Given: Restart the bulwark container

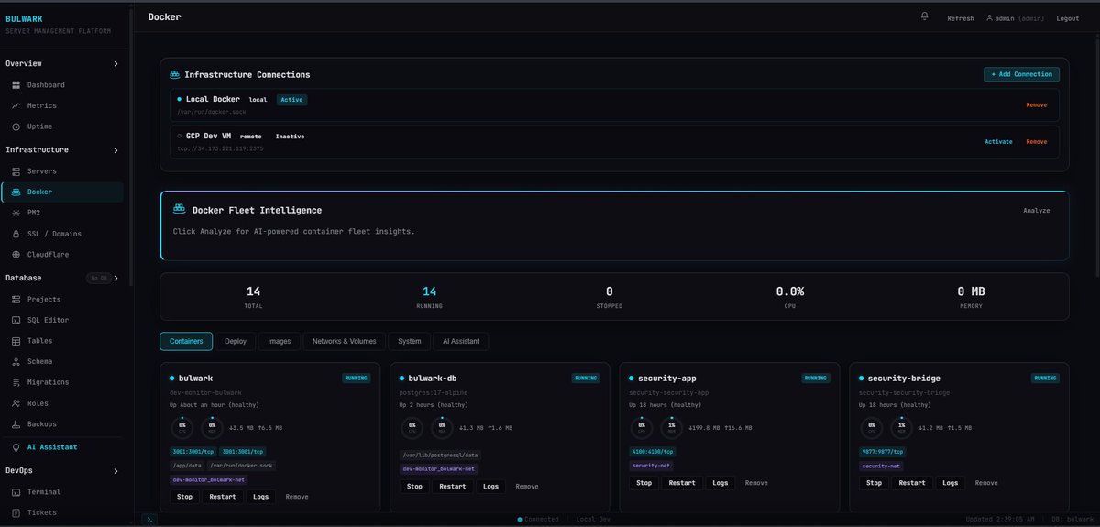Looking at the screenshot, I should coord(222,496).
